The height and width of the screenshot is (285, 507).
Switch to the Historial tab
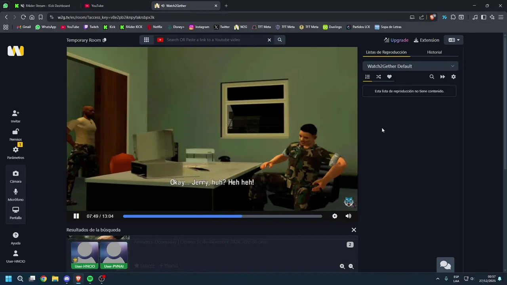(x=434, y=52)
